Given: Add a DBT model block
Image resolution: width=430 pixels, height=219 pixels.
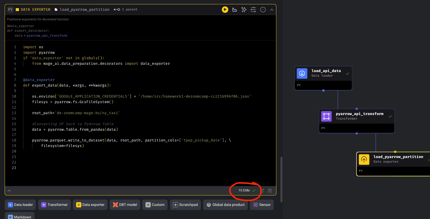Looking at the screenshot, I should pos(125,205).
